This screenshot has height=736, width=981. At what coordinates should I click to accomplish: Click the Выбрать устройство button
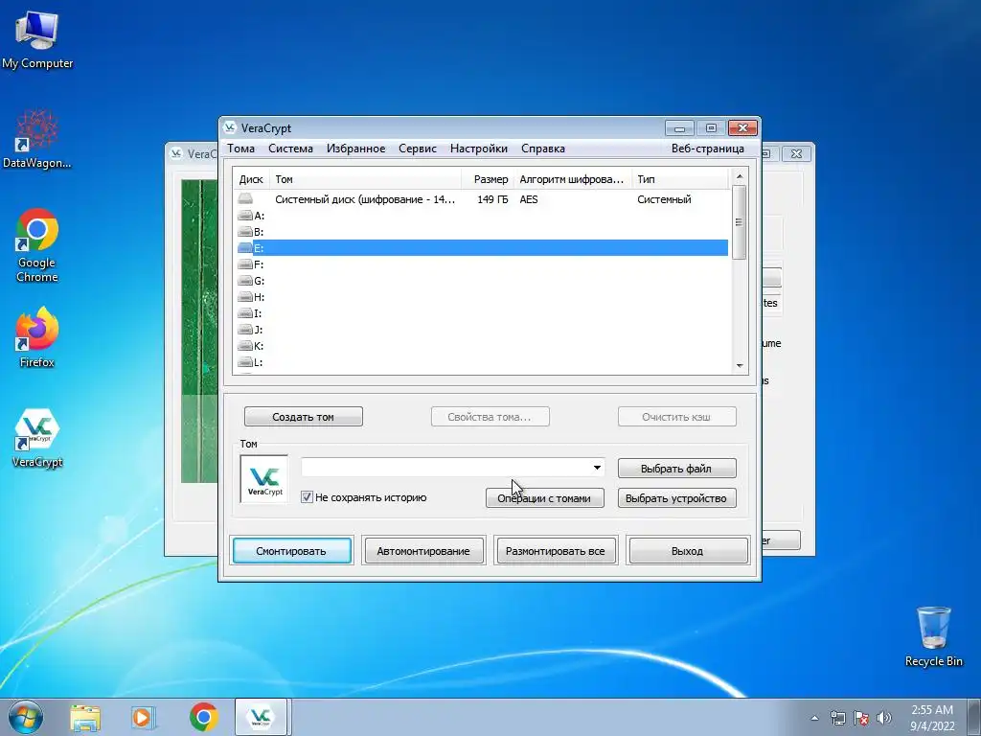(x=677, y=498)
